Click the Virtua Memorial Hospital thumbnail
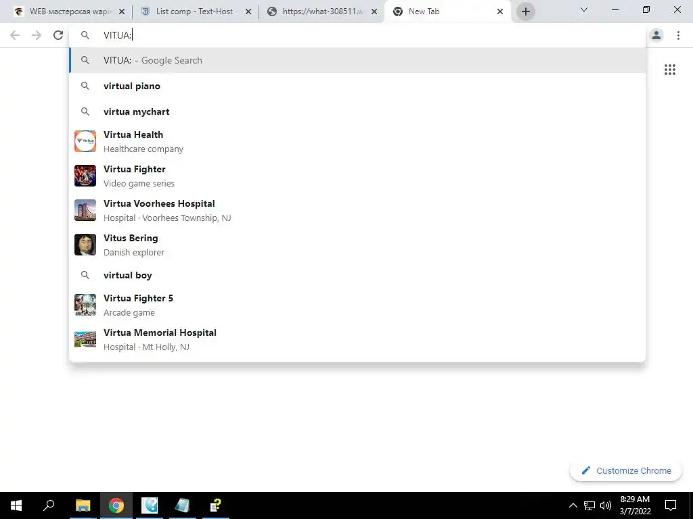Viewport: 693px width, 519px height. pos(85,339)
